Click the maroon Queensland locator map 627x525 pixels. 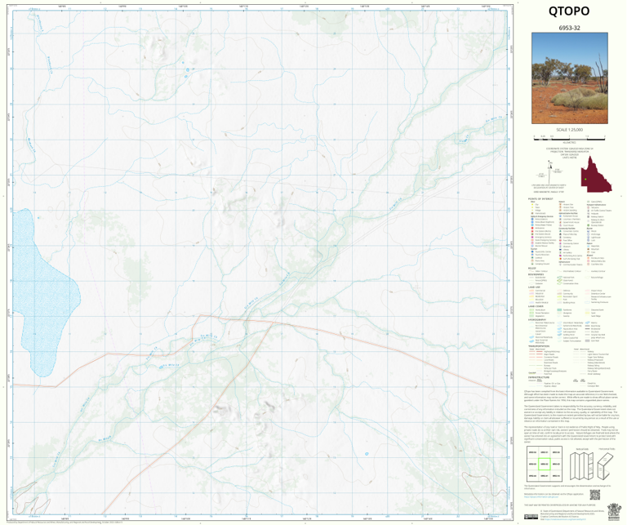click(596, 175)
